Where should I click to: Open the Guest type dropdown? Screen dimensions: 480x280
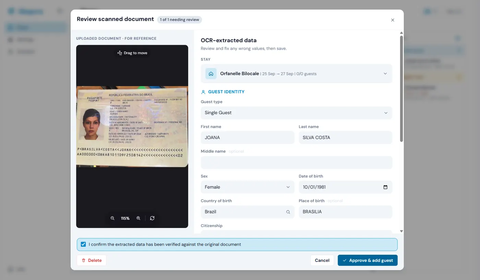[x=297, y=113]
